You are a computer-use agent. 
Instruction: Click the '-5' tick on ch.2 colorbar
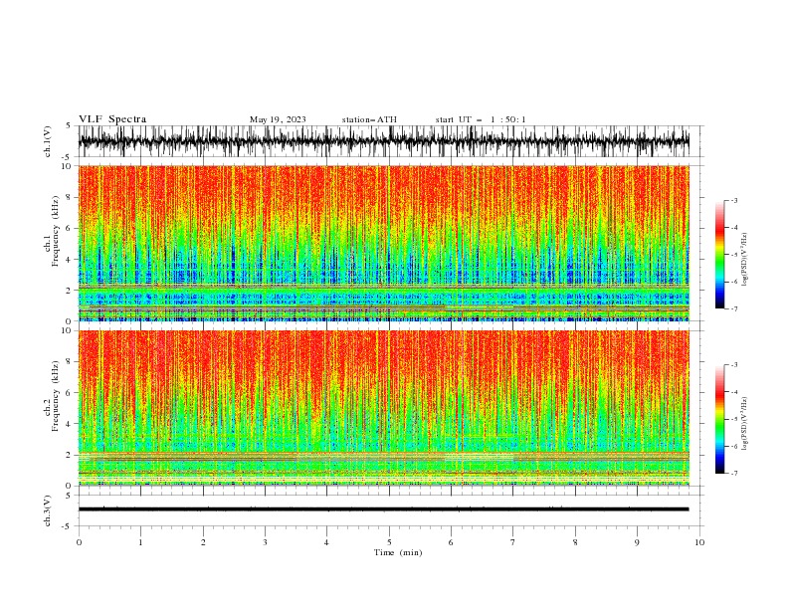734,419
